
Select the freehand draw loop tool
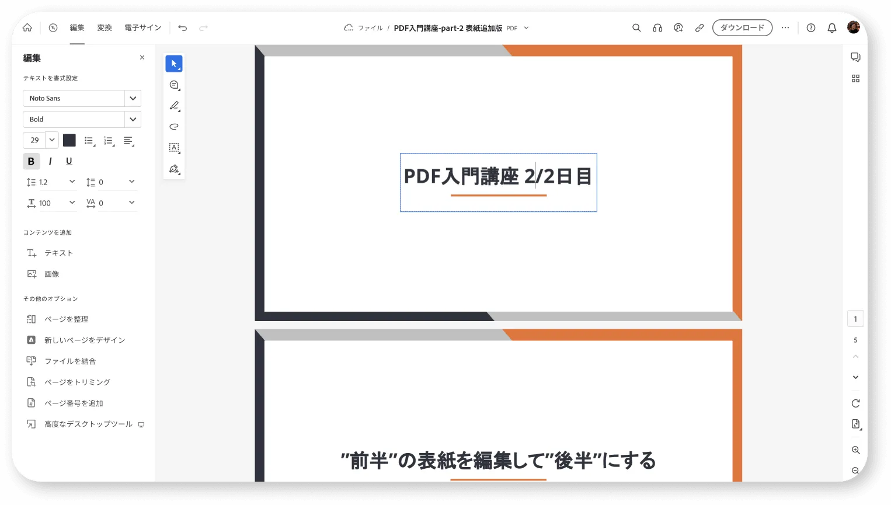(174, 127)
